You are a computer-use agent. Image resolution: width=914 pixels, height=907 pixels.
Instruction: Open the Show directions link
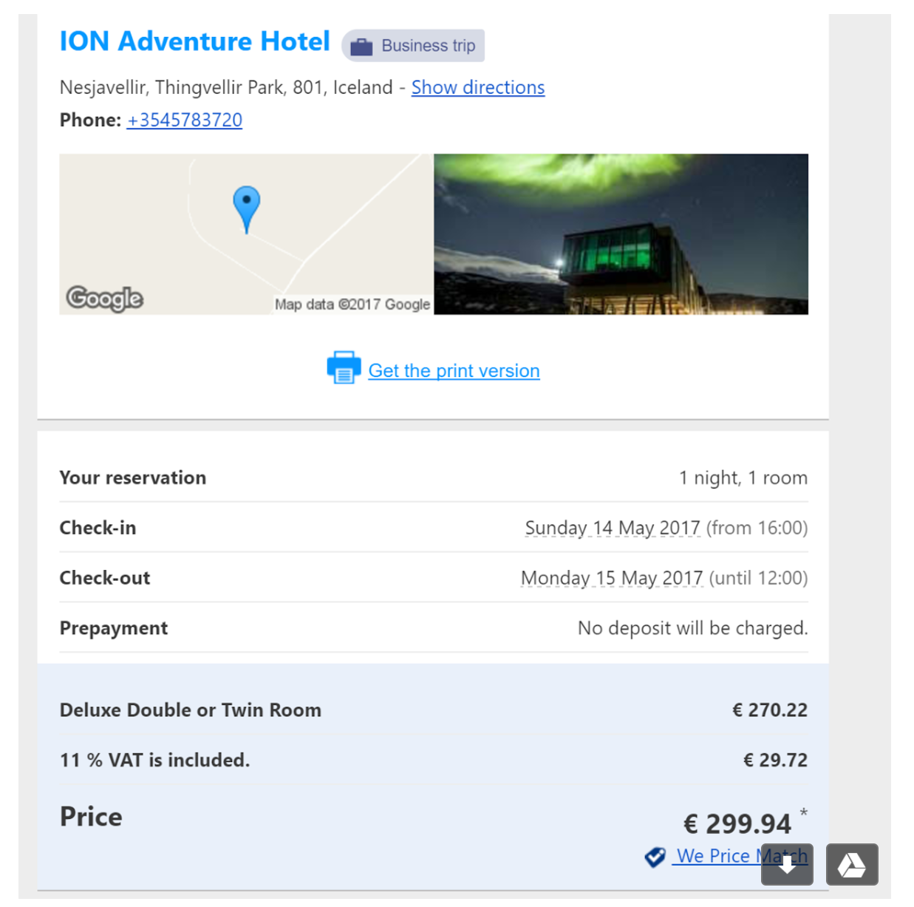click(477, 88)
